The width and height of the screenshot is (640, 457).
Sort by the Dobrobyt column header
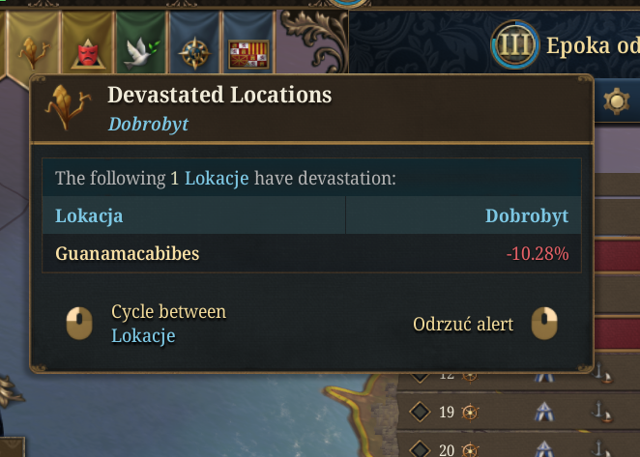coord(526,216)
